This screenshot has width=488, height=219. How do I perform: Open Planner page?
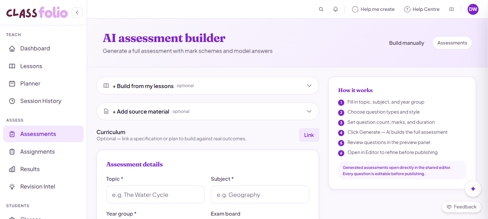[x=43, y=84]
